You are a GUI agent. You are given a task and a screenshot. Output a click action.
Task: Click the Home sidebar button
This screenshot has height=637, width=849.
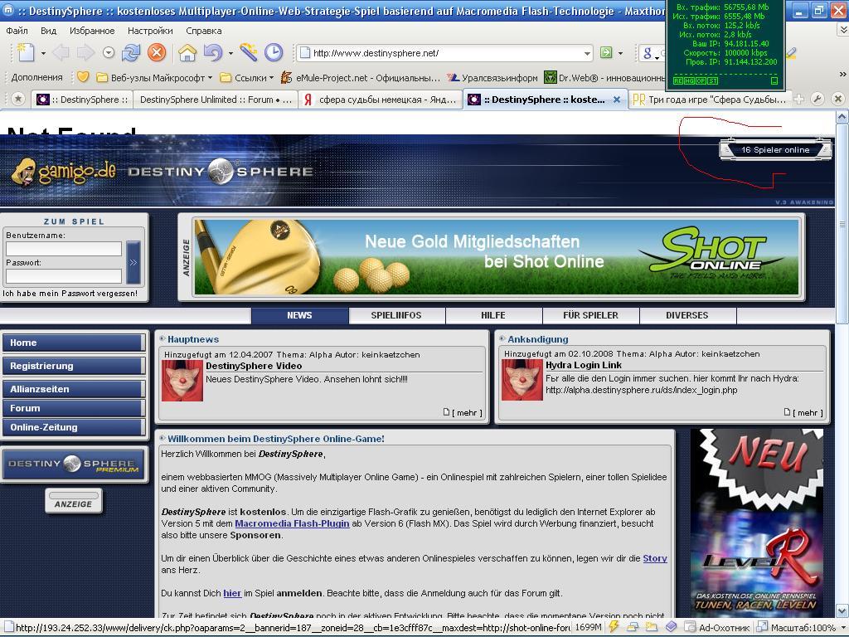pos(74,343)
